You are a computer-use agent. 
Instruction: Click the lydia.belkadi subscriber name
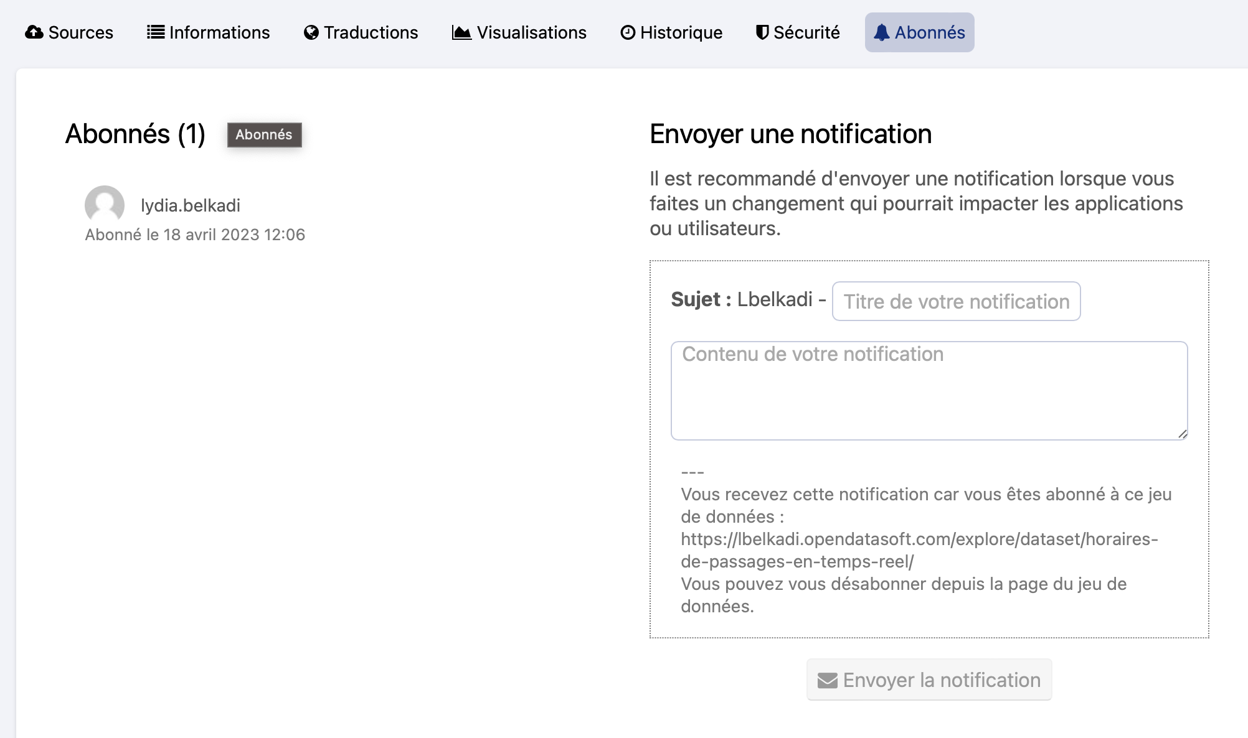coord(190,205)
